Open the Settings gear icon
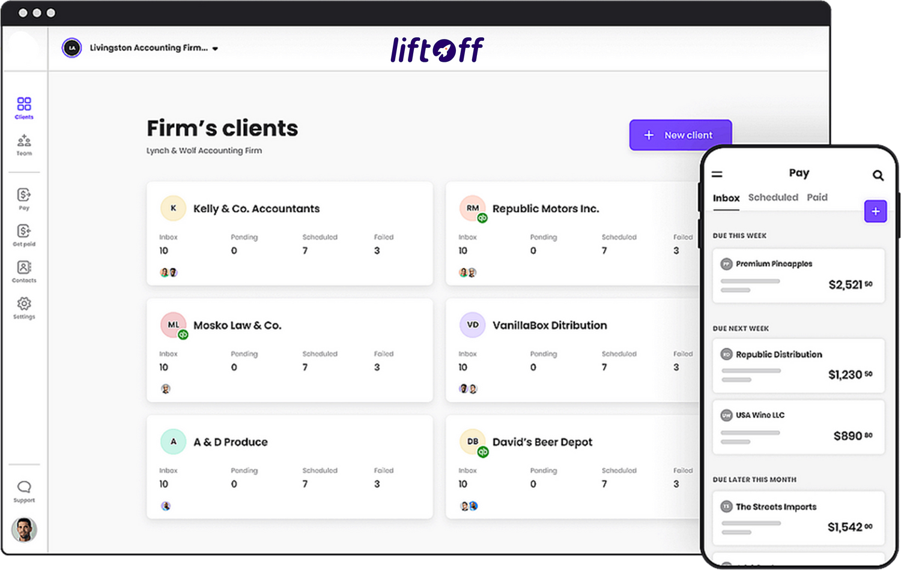 tap(24, 307)
